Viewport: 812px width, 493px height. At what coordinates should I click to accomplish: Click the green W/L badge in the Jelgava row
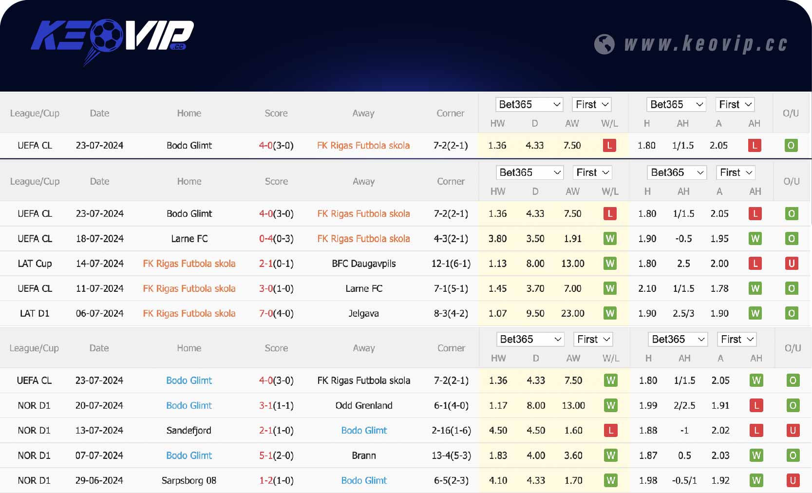click(610, 313)
